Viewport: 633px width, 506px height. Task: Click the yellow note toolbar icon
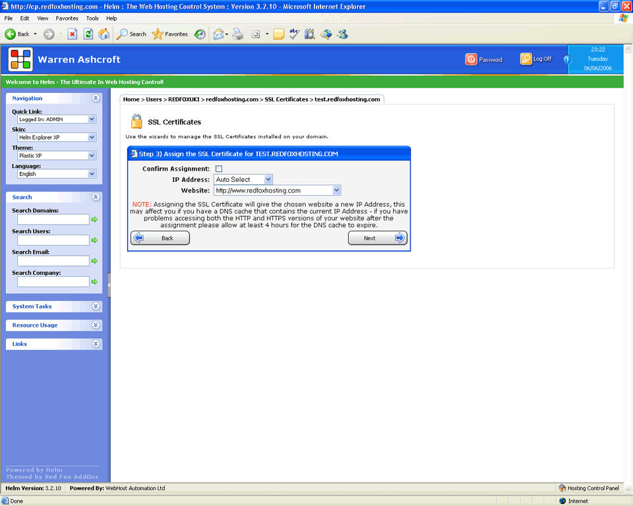pos(278,34)
